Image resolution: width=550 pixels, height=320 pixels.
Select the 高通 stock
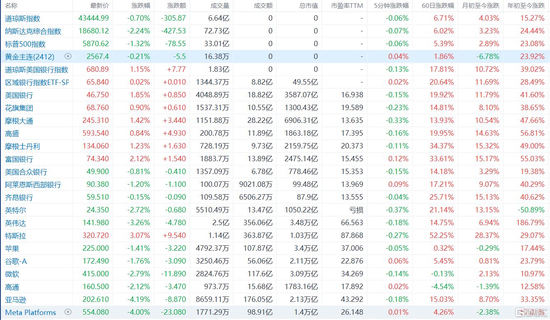click(x=12, y=287)
